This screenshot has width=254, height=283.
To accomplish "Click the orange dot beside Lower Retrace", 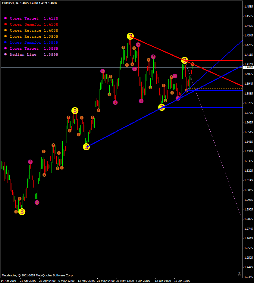I will [x=5, y=36].
